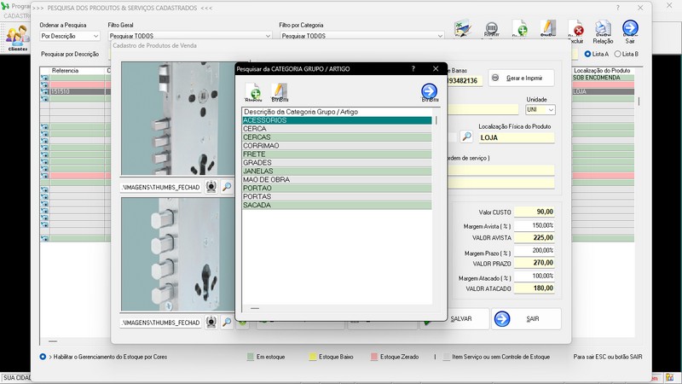Click the edit category pencil icon in dialog
The width and height of the screenshot is (682, 384).
tap(279, 91)
